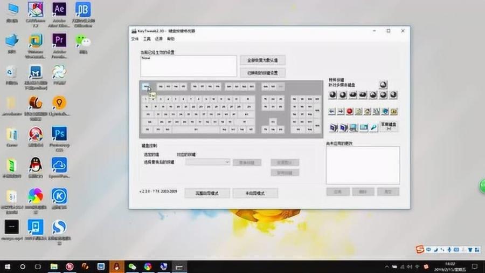The height and width of the screenshot is (273, 485).
Task: Click the show mapped key settings button
Action: pos(262,73)
